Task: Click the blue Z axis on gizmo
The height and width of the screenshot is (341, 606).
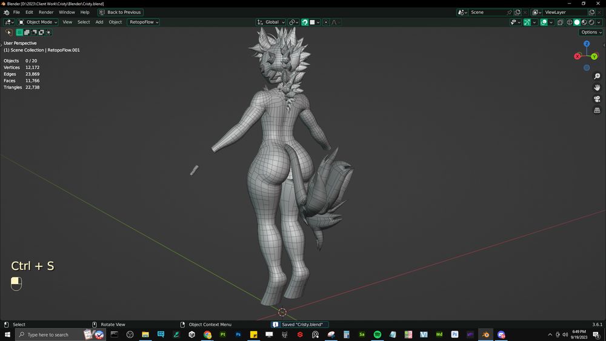Action: (587, 44)
